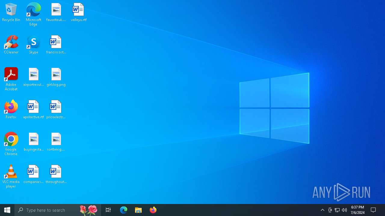385x216 pixels.
Task: Select the CCleaner desktop shortcut
Action: point(11,45)
